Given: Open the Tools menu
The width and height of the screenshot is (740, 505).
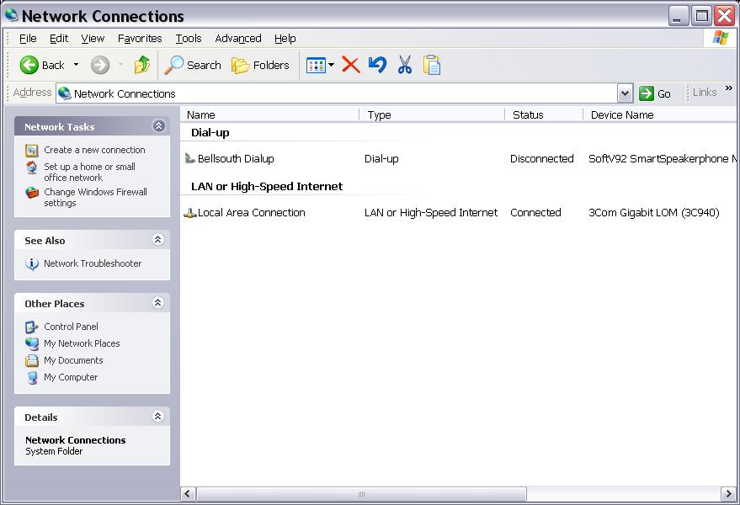Looking at the screenshot, I should (x=189, y=39).
